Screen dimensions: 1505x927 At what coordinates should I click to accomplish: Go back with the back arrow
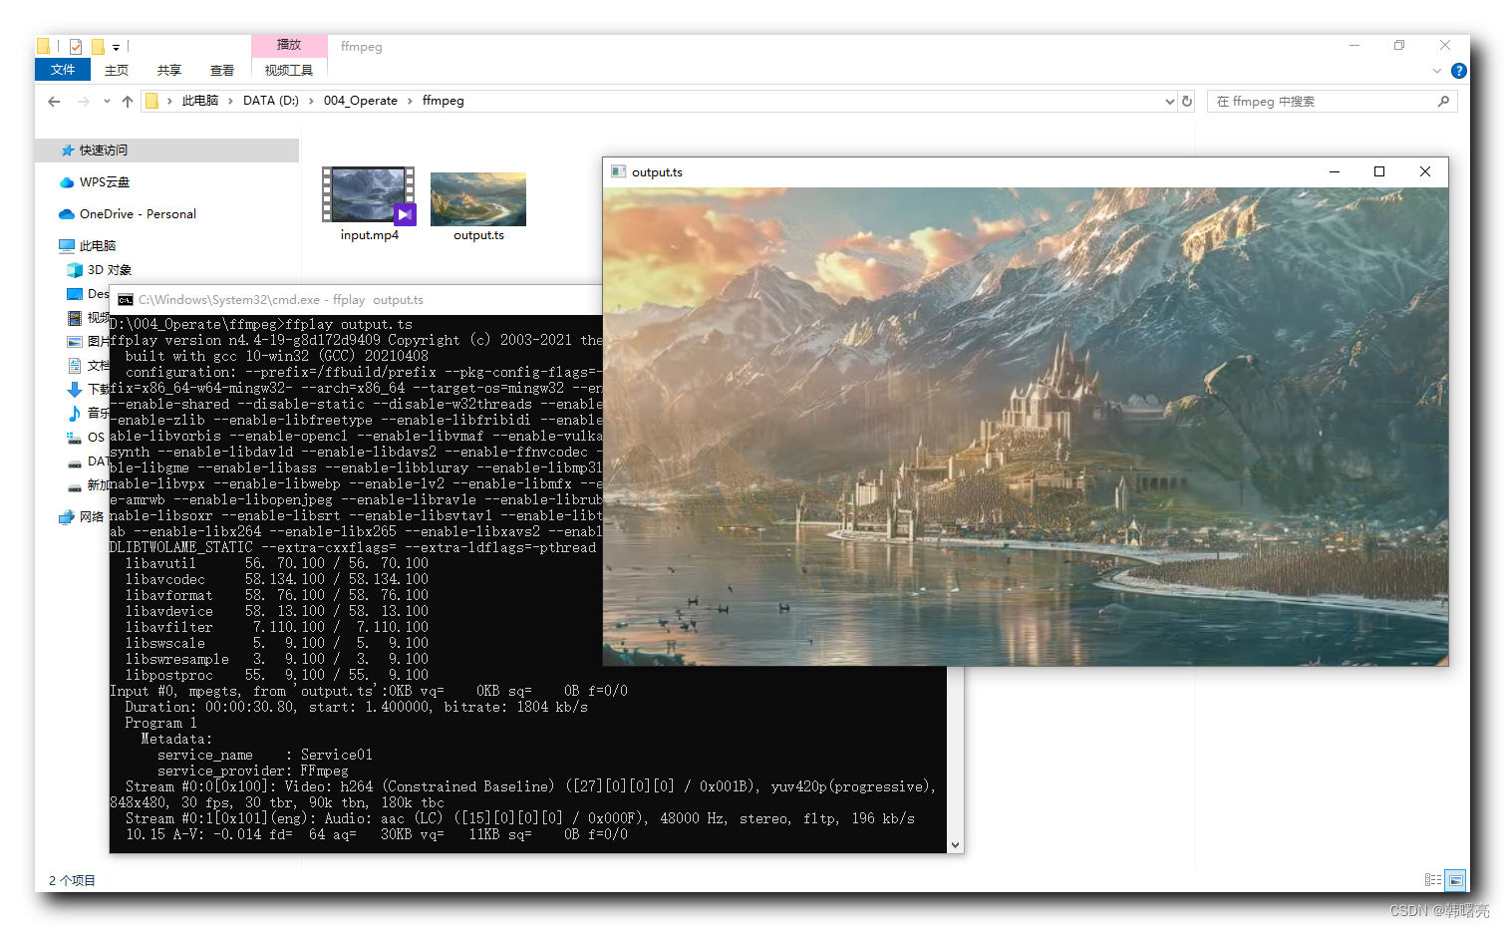[54, 101]
